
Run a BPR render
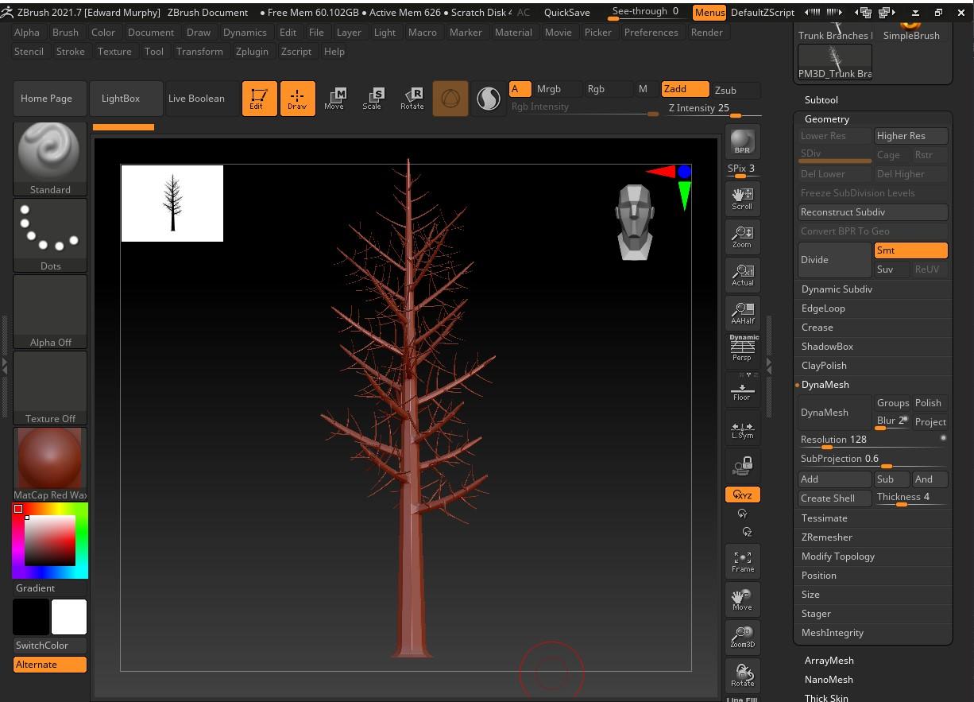[742, 142]
